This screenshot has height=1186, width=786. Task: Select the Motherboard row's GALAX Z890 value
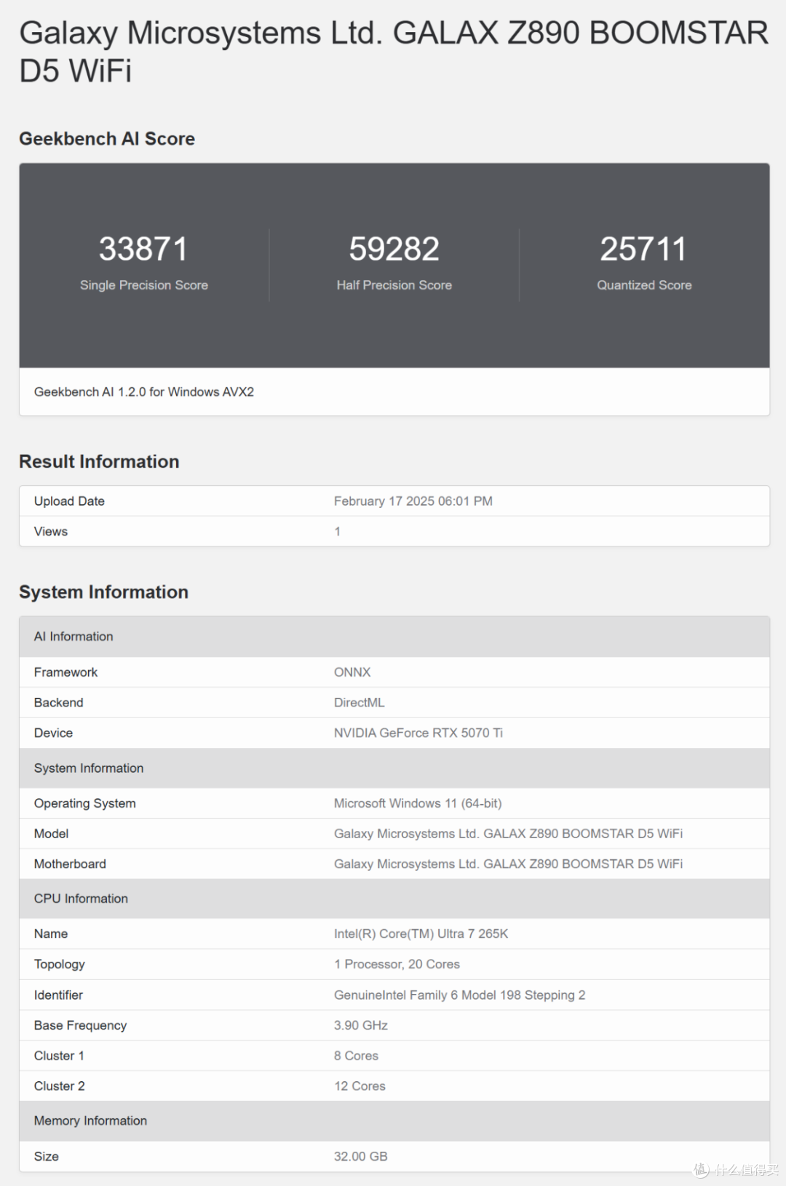(x=508, y=864)
